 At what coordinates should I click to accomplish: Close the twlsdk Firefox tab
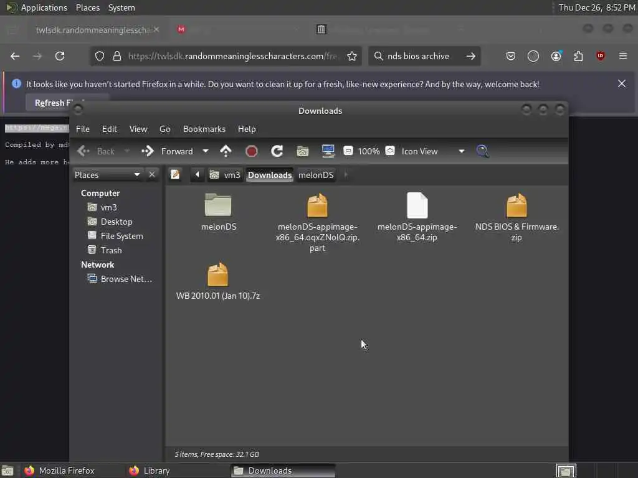[156, 29]
